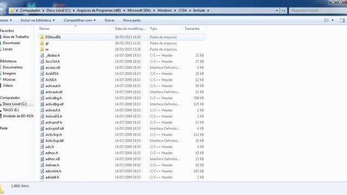Create a Nova pasta
This screenshot has width=347, height=195.
pyautogui.click(x=132, y=21)
